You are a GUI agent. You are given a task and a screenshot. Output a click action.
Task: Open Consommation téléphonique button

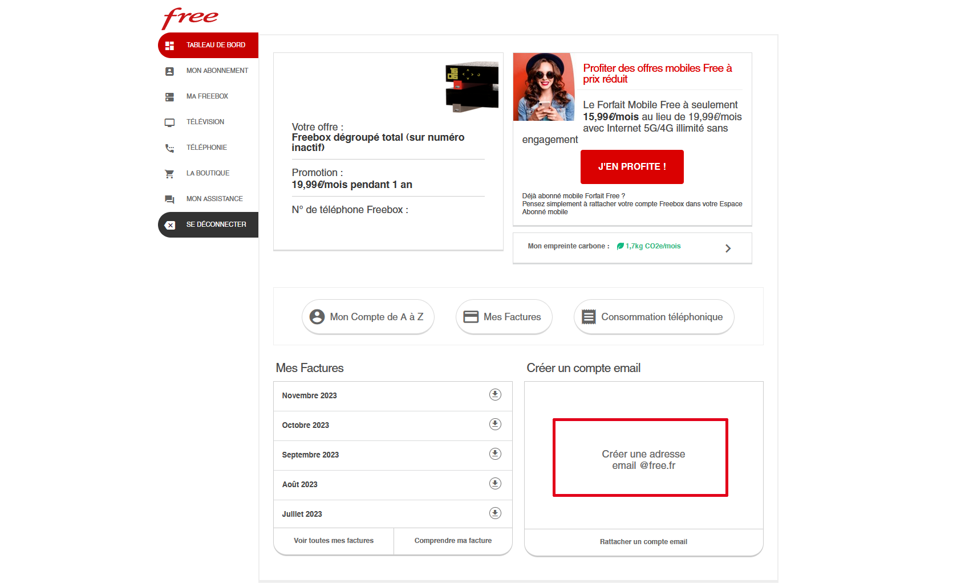tap(654, 317)
